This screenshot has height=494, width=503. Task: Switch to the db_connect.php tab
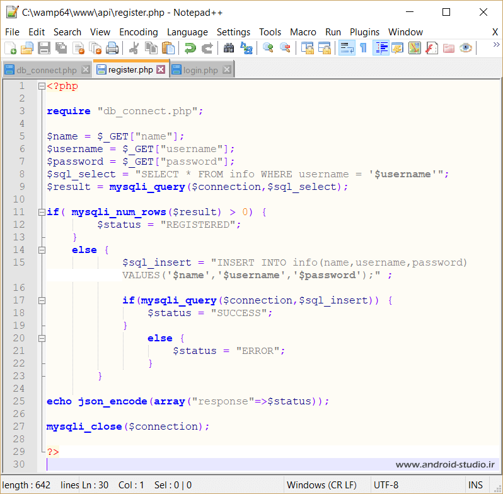click(47, 70)
